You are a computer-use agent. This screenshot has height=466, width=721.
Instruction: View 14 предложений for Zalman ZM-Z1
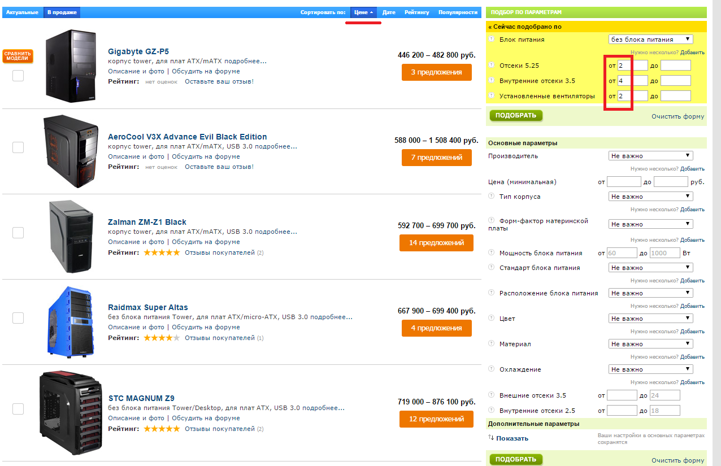click(x=437, y=243)
